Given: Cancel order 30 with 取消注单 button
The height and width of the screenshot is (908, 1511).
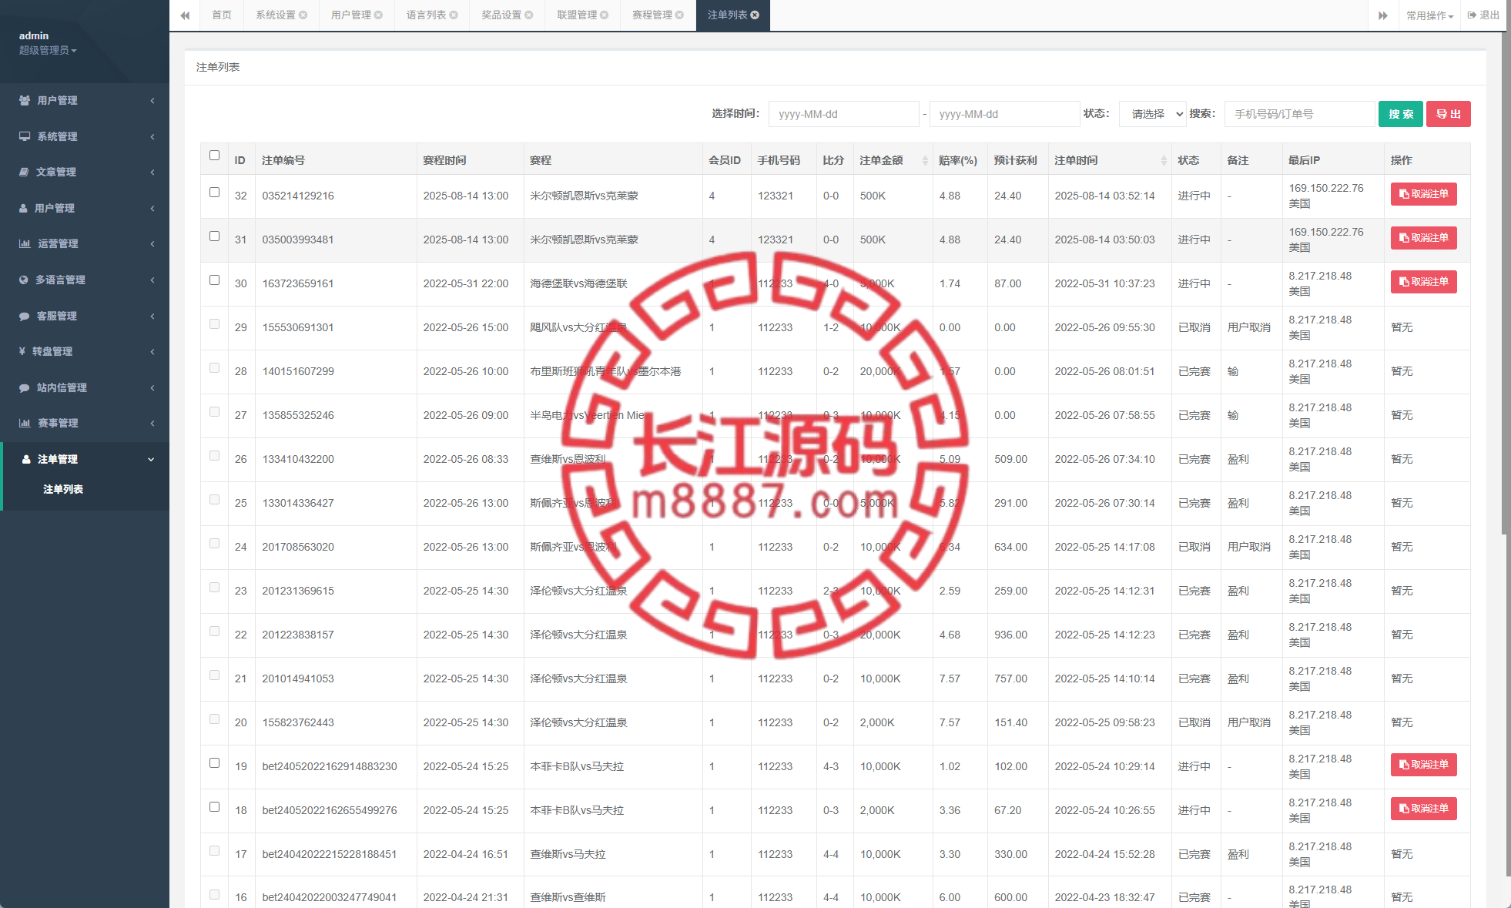Looking at the screenshot, I should (1423, 282).
